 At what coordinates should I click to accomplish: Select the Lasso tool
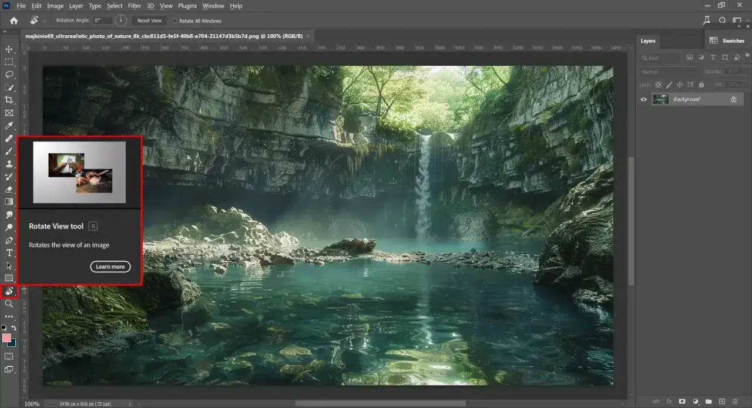tap(9, 75)
